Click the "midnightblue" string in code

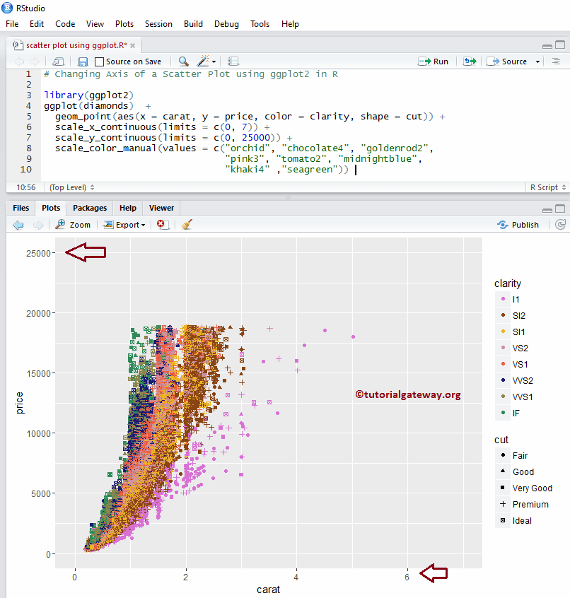point(378,158)
